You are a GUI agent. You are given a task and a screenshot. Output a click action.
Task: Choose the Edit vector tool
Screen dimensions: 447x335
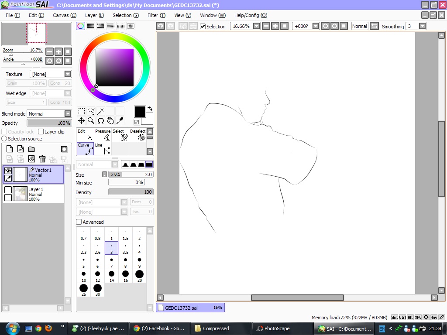click(x=85, y=135)
